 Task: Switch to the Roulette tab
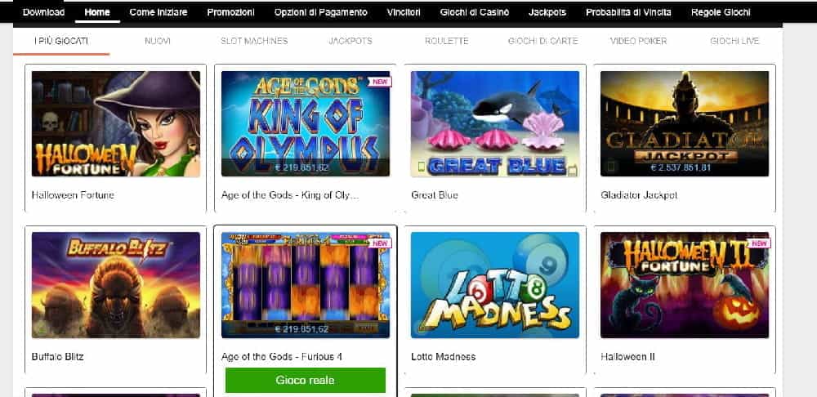(447, 41)
